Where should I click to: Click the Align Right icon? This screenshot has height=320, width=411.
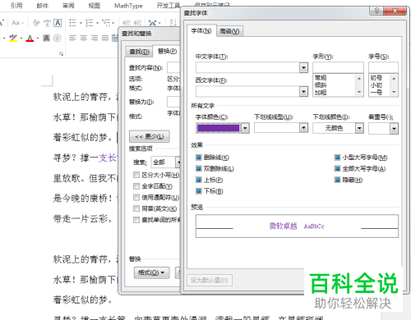point(95,38)
